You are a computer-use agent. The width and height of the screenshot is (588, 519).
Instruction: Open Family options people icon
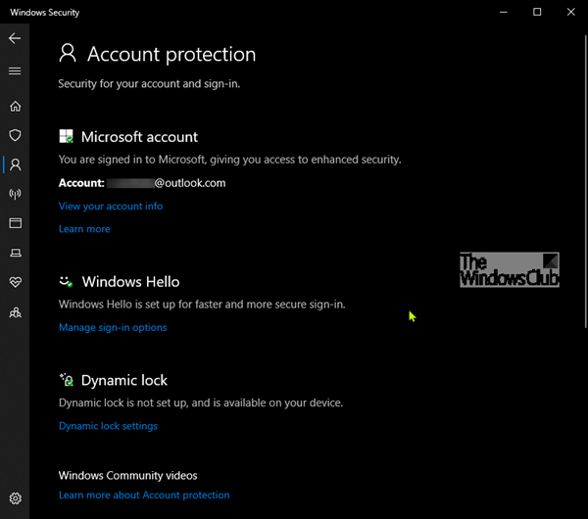pos(16,312)
